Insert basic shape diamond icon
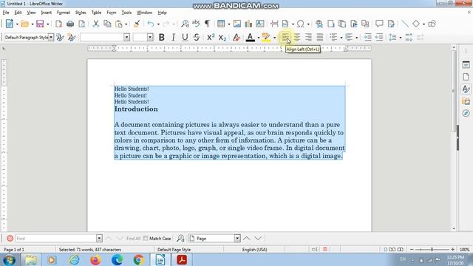Image resolution: width=473 pixels, height=266 pixels. [x=416, y=24]
